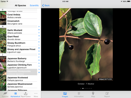
Task: Open the Map tab with pin icon
Action: 93,95
